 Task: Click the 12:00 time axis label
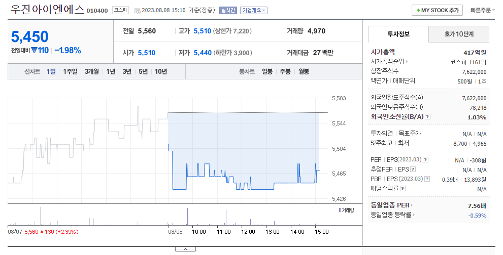(248, 232)
